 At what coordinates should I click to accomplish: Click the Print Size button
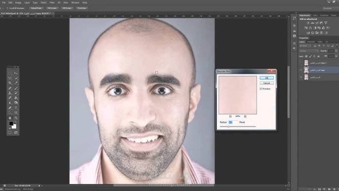(82, 8)
